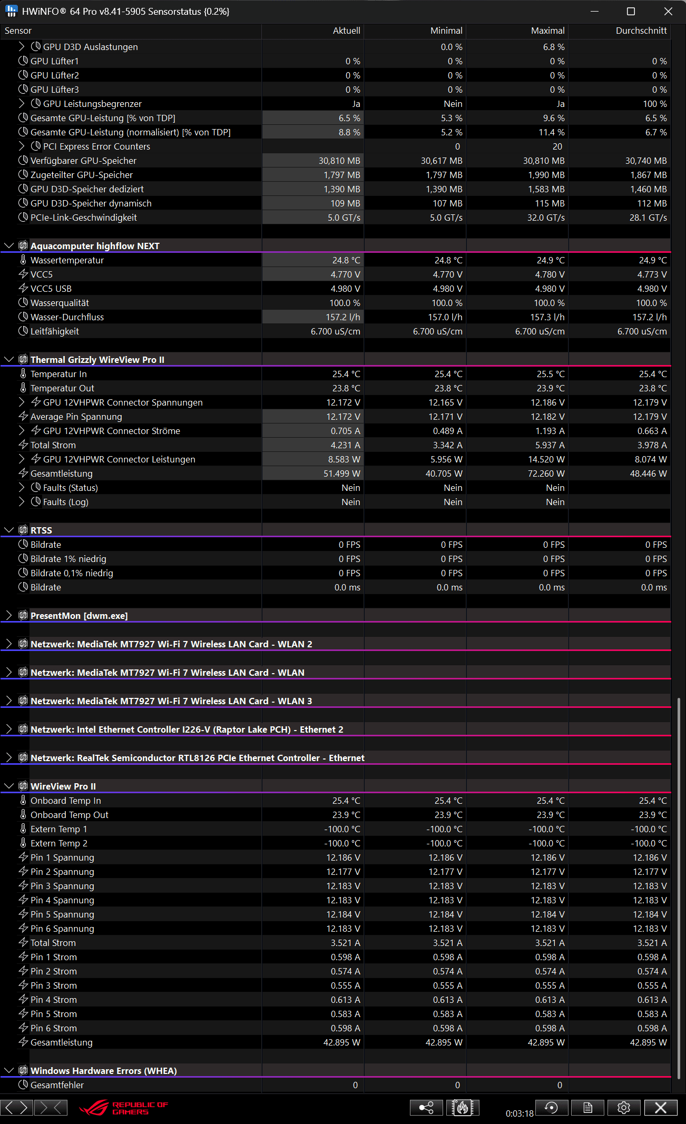Select the Onboard Temp In row
Screen dimensions: 686x1124
335,800
